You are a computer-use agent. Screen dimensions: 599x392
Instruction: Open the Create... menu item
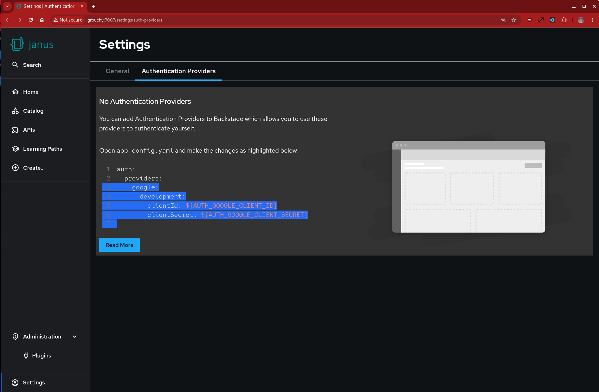[45, 168]
